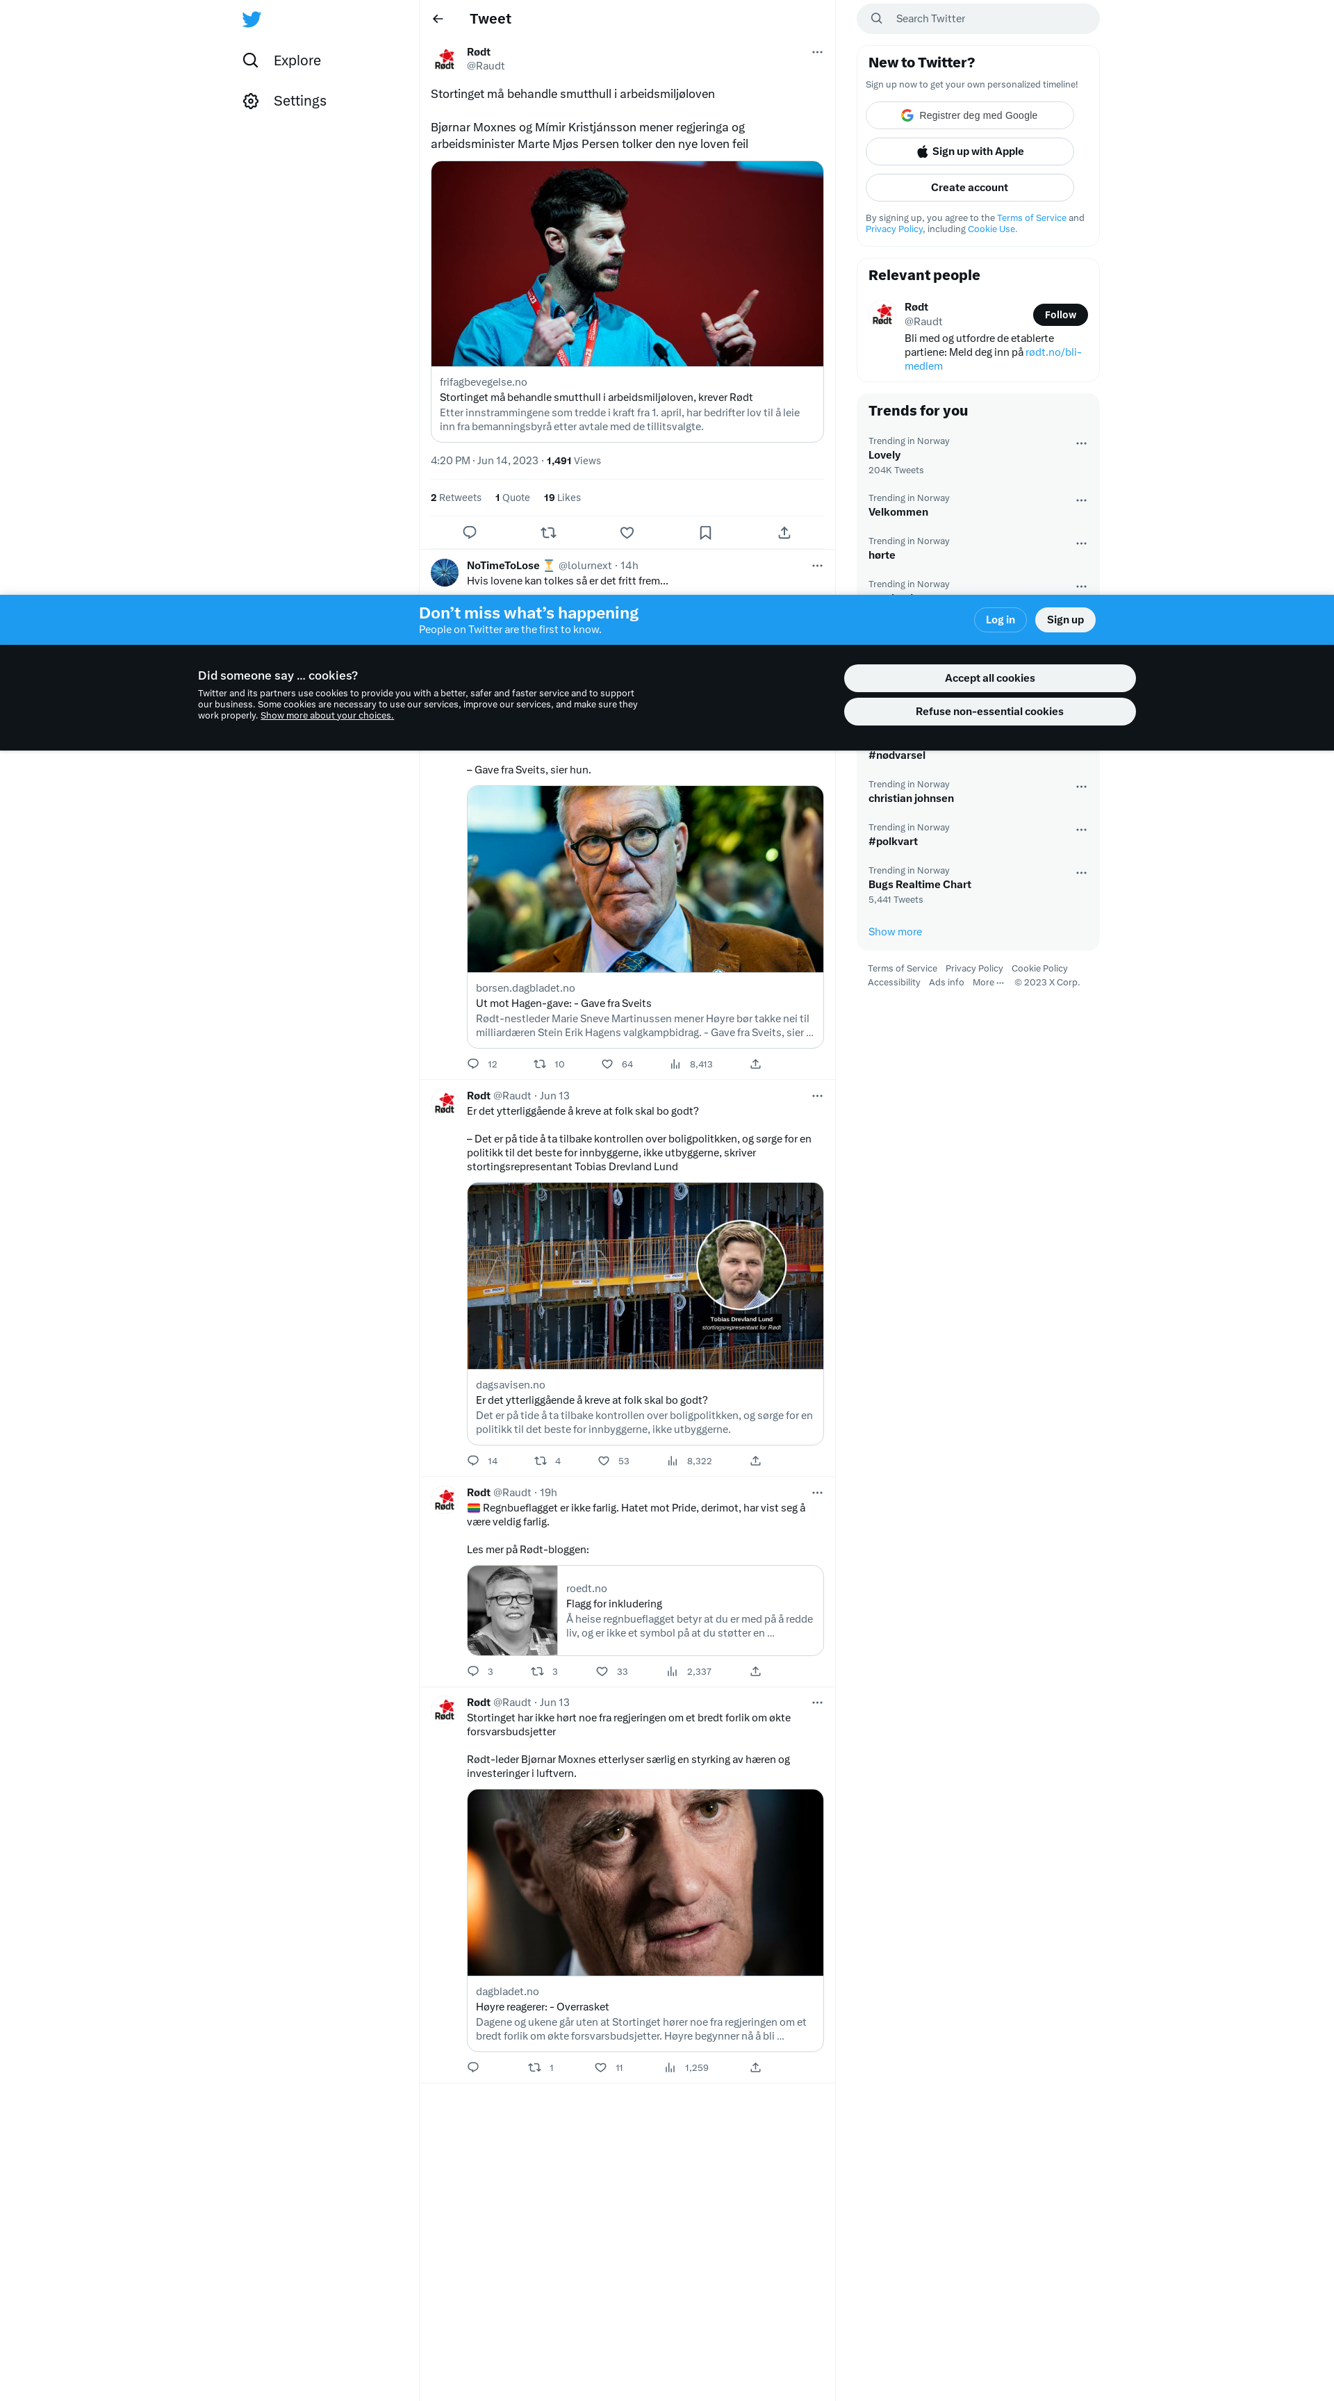
Task: Bookmark the main tweet
Action: [x=705, y=532]
